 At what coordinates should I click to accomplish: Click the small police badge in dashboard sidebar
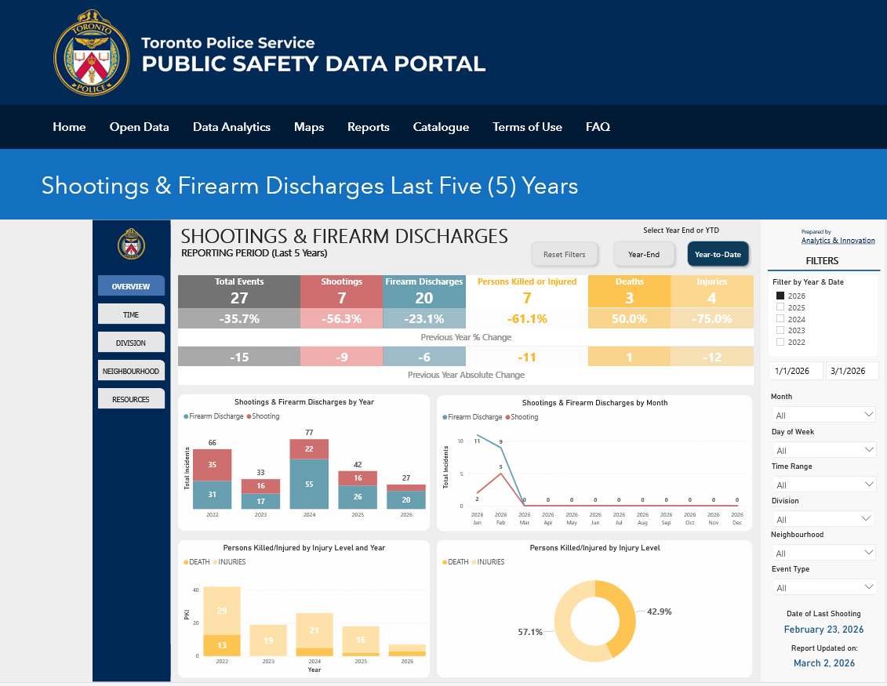pyautogui.click(x=131, y=244)
